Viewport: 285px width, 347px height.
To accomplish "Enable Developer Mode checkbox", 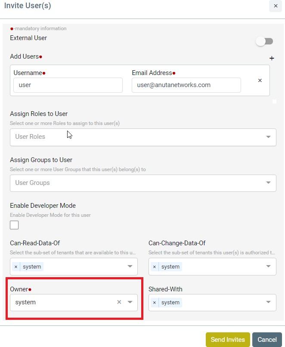I will click(14, 225).
